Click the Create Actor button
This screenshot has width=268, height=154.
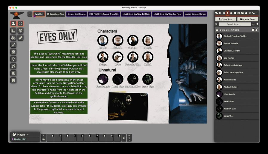tap(226, 19)
